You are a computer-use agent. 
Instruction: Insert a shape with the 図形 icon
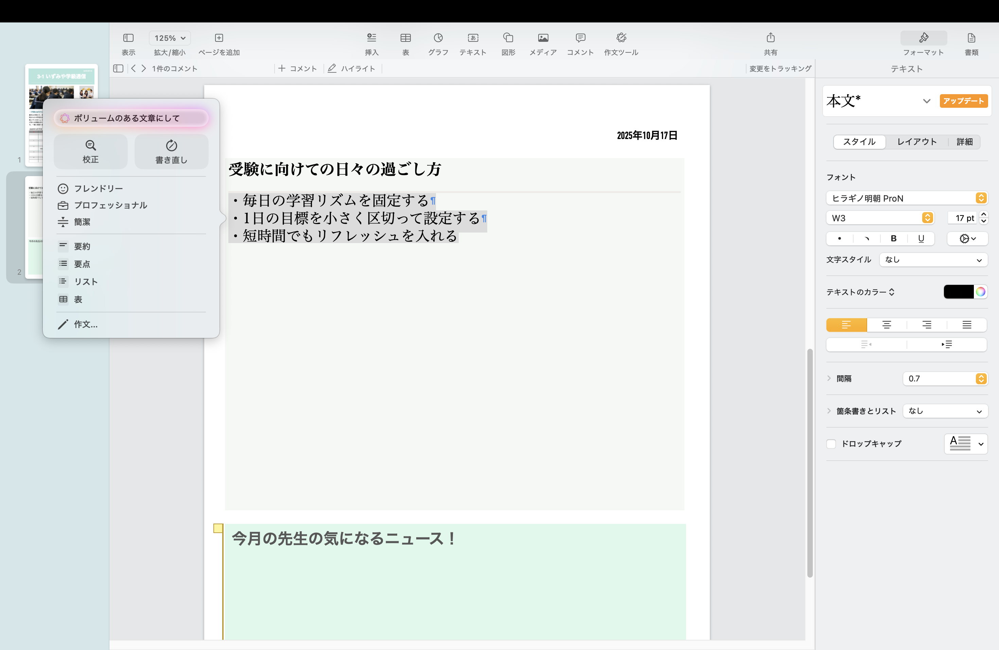(508, 38)
